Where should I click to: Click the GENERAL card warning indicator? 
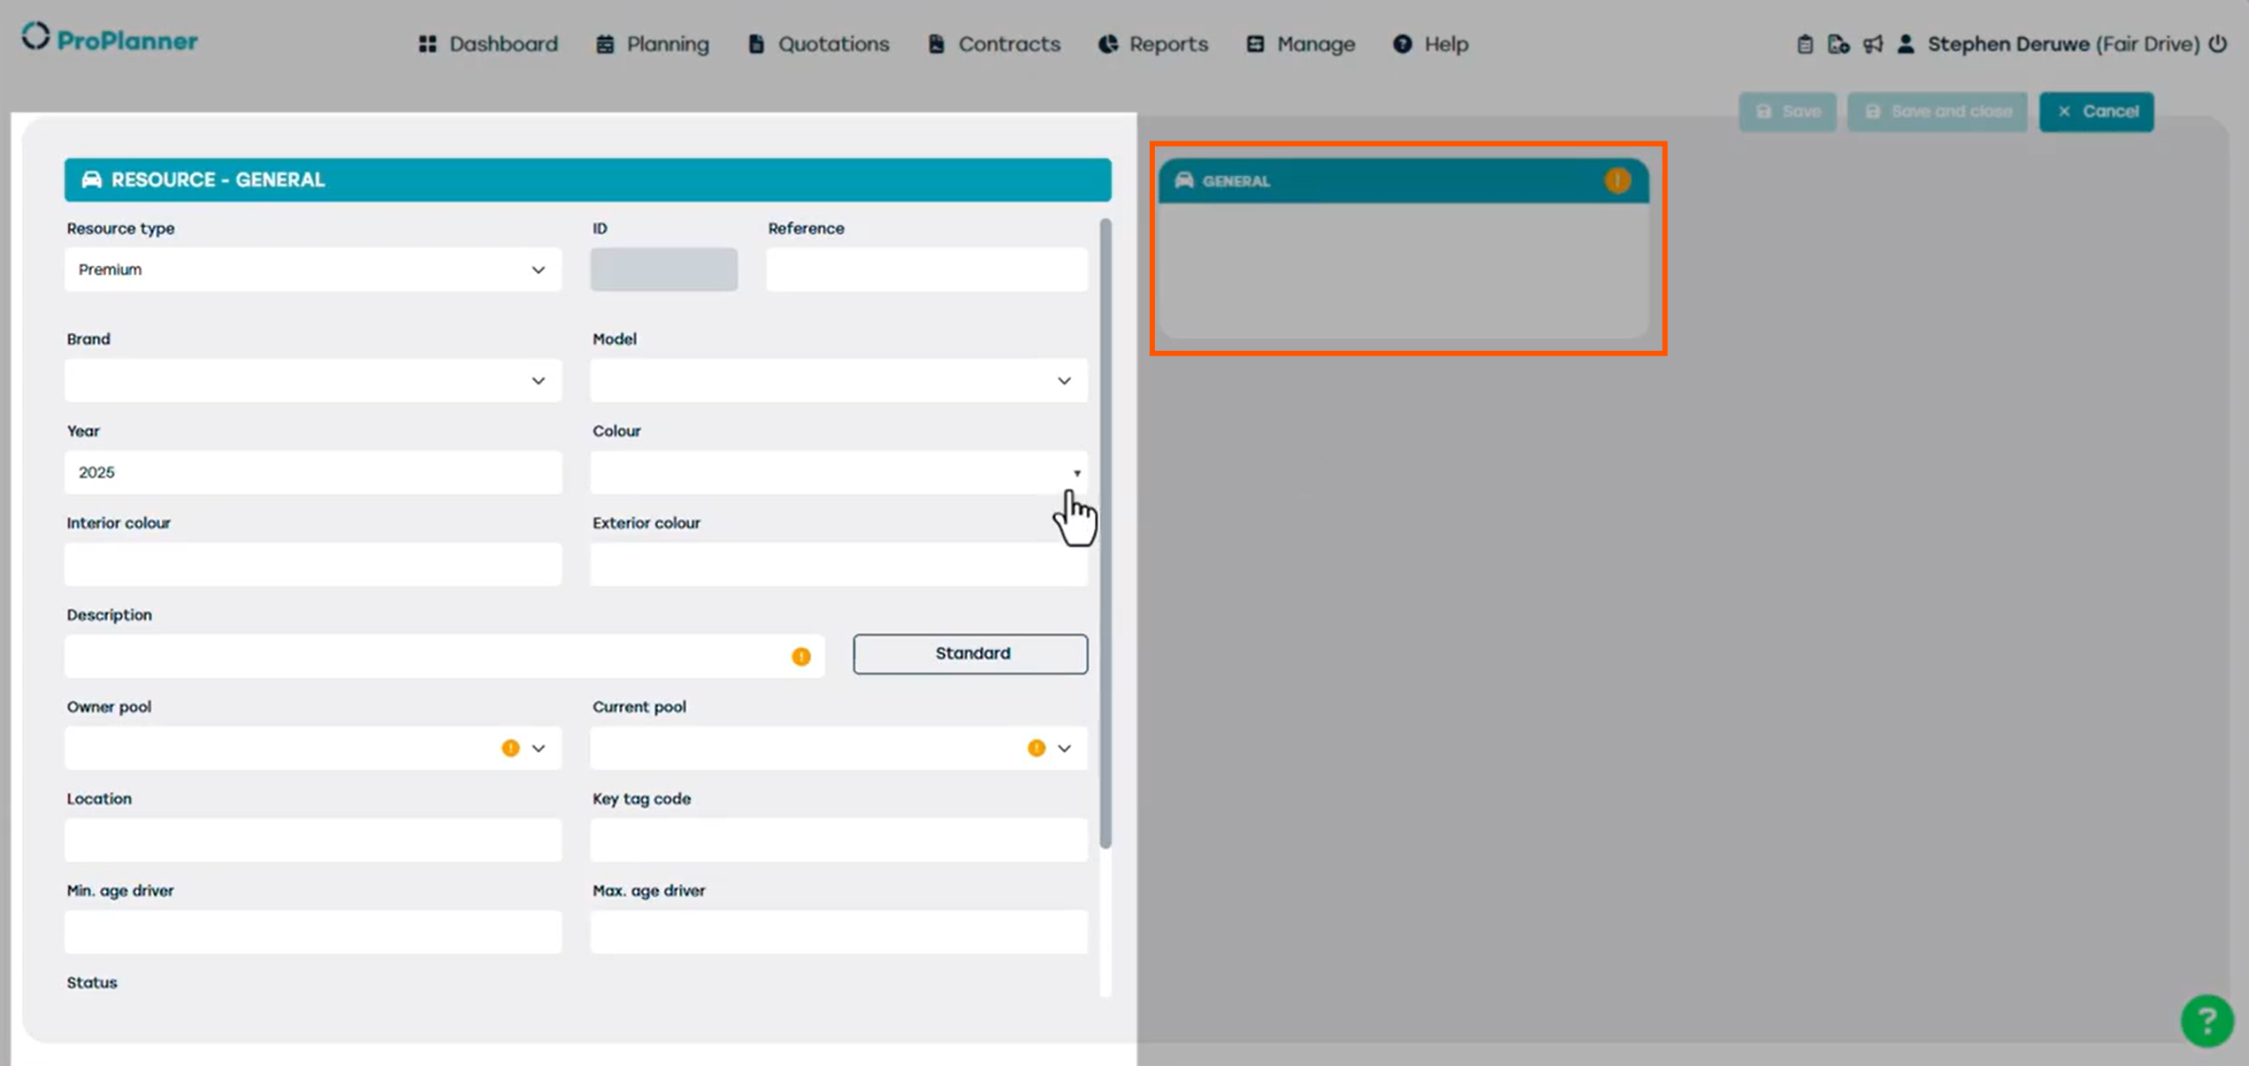1617,181
